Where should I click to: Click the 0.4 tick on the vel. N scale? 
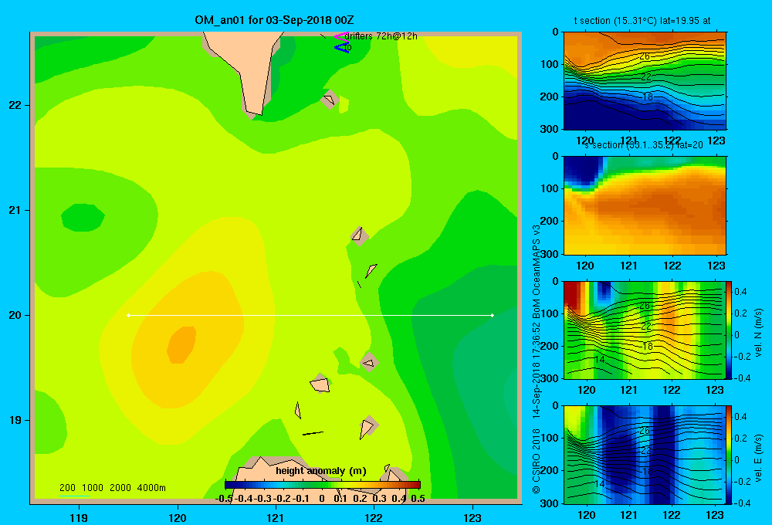(740, 292)
